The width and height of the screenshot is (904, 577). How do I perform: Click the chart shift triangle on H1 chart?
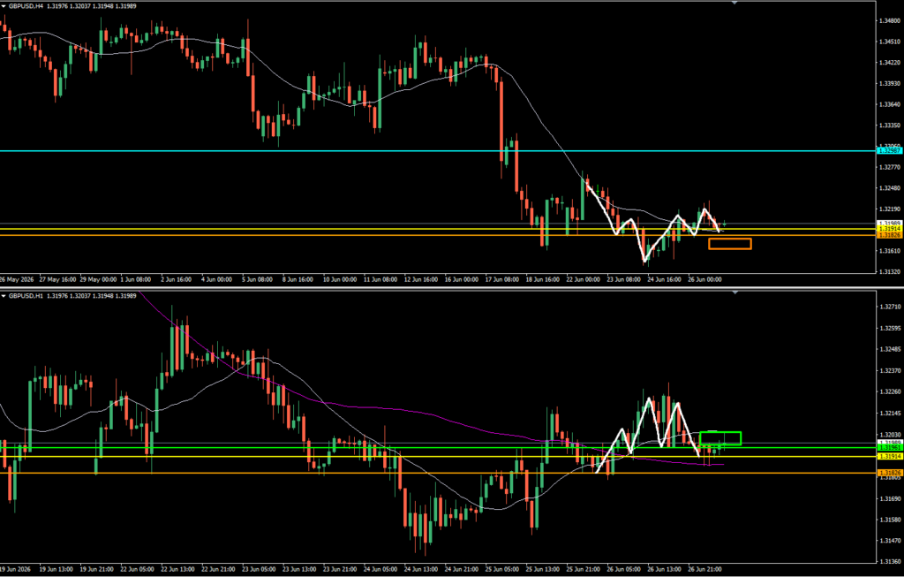[734, 292]
